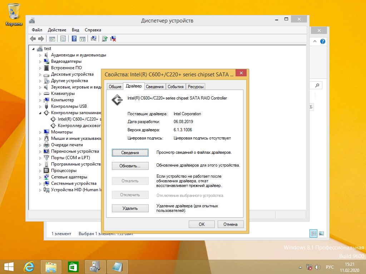Click the Uninstall device toolbar icon
This screenshot has height=274, width=366.
pyautogui.click(x=113, y=39)
